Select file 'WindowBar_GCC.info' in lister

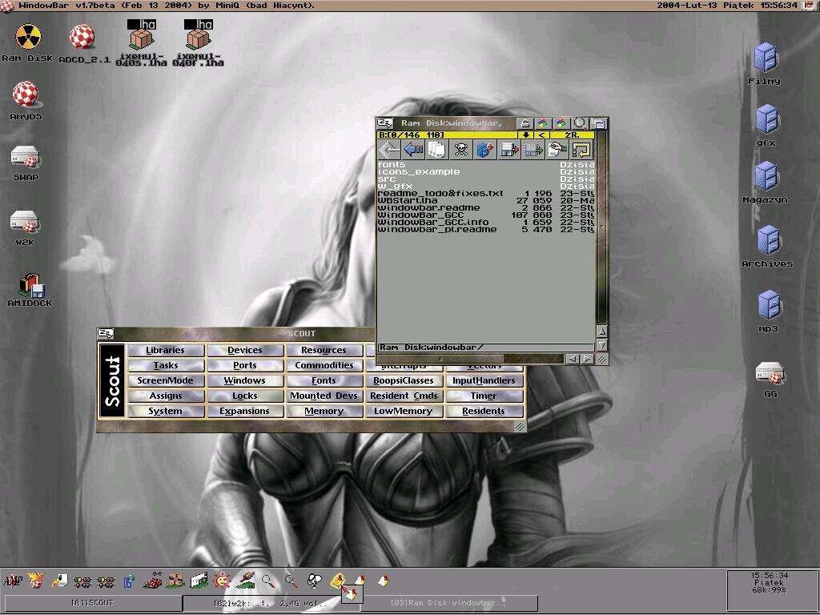click(486, 223)
